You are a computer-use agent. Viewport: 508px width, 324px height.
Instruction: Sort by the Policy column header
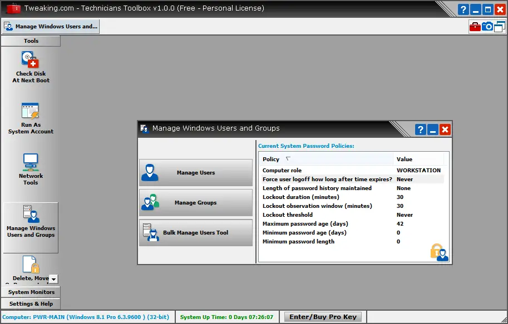pyautogui.click(x=326, y=159)
